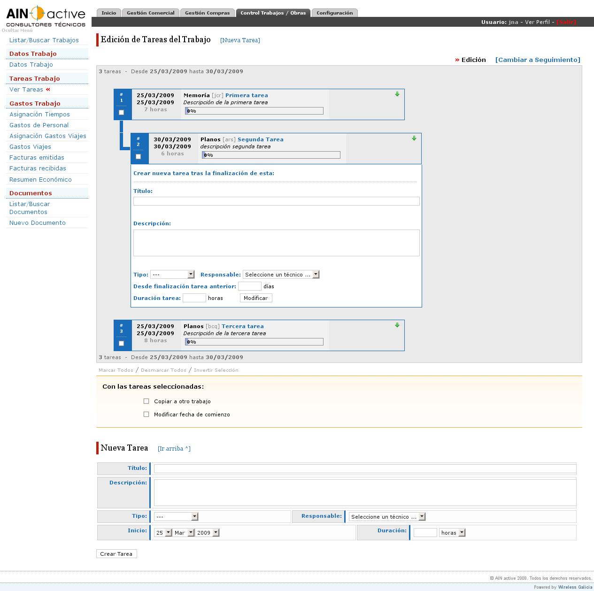Click the Primera tarea progress bar
Viewport: 594px width, 591px height.
(x=254, y=111)
